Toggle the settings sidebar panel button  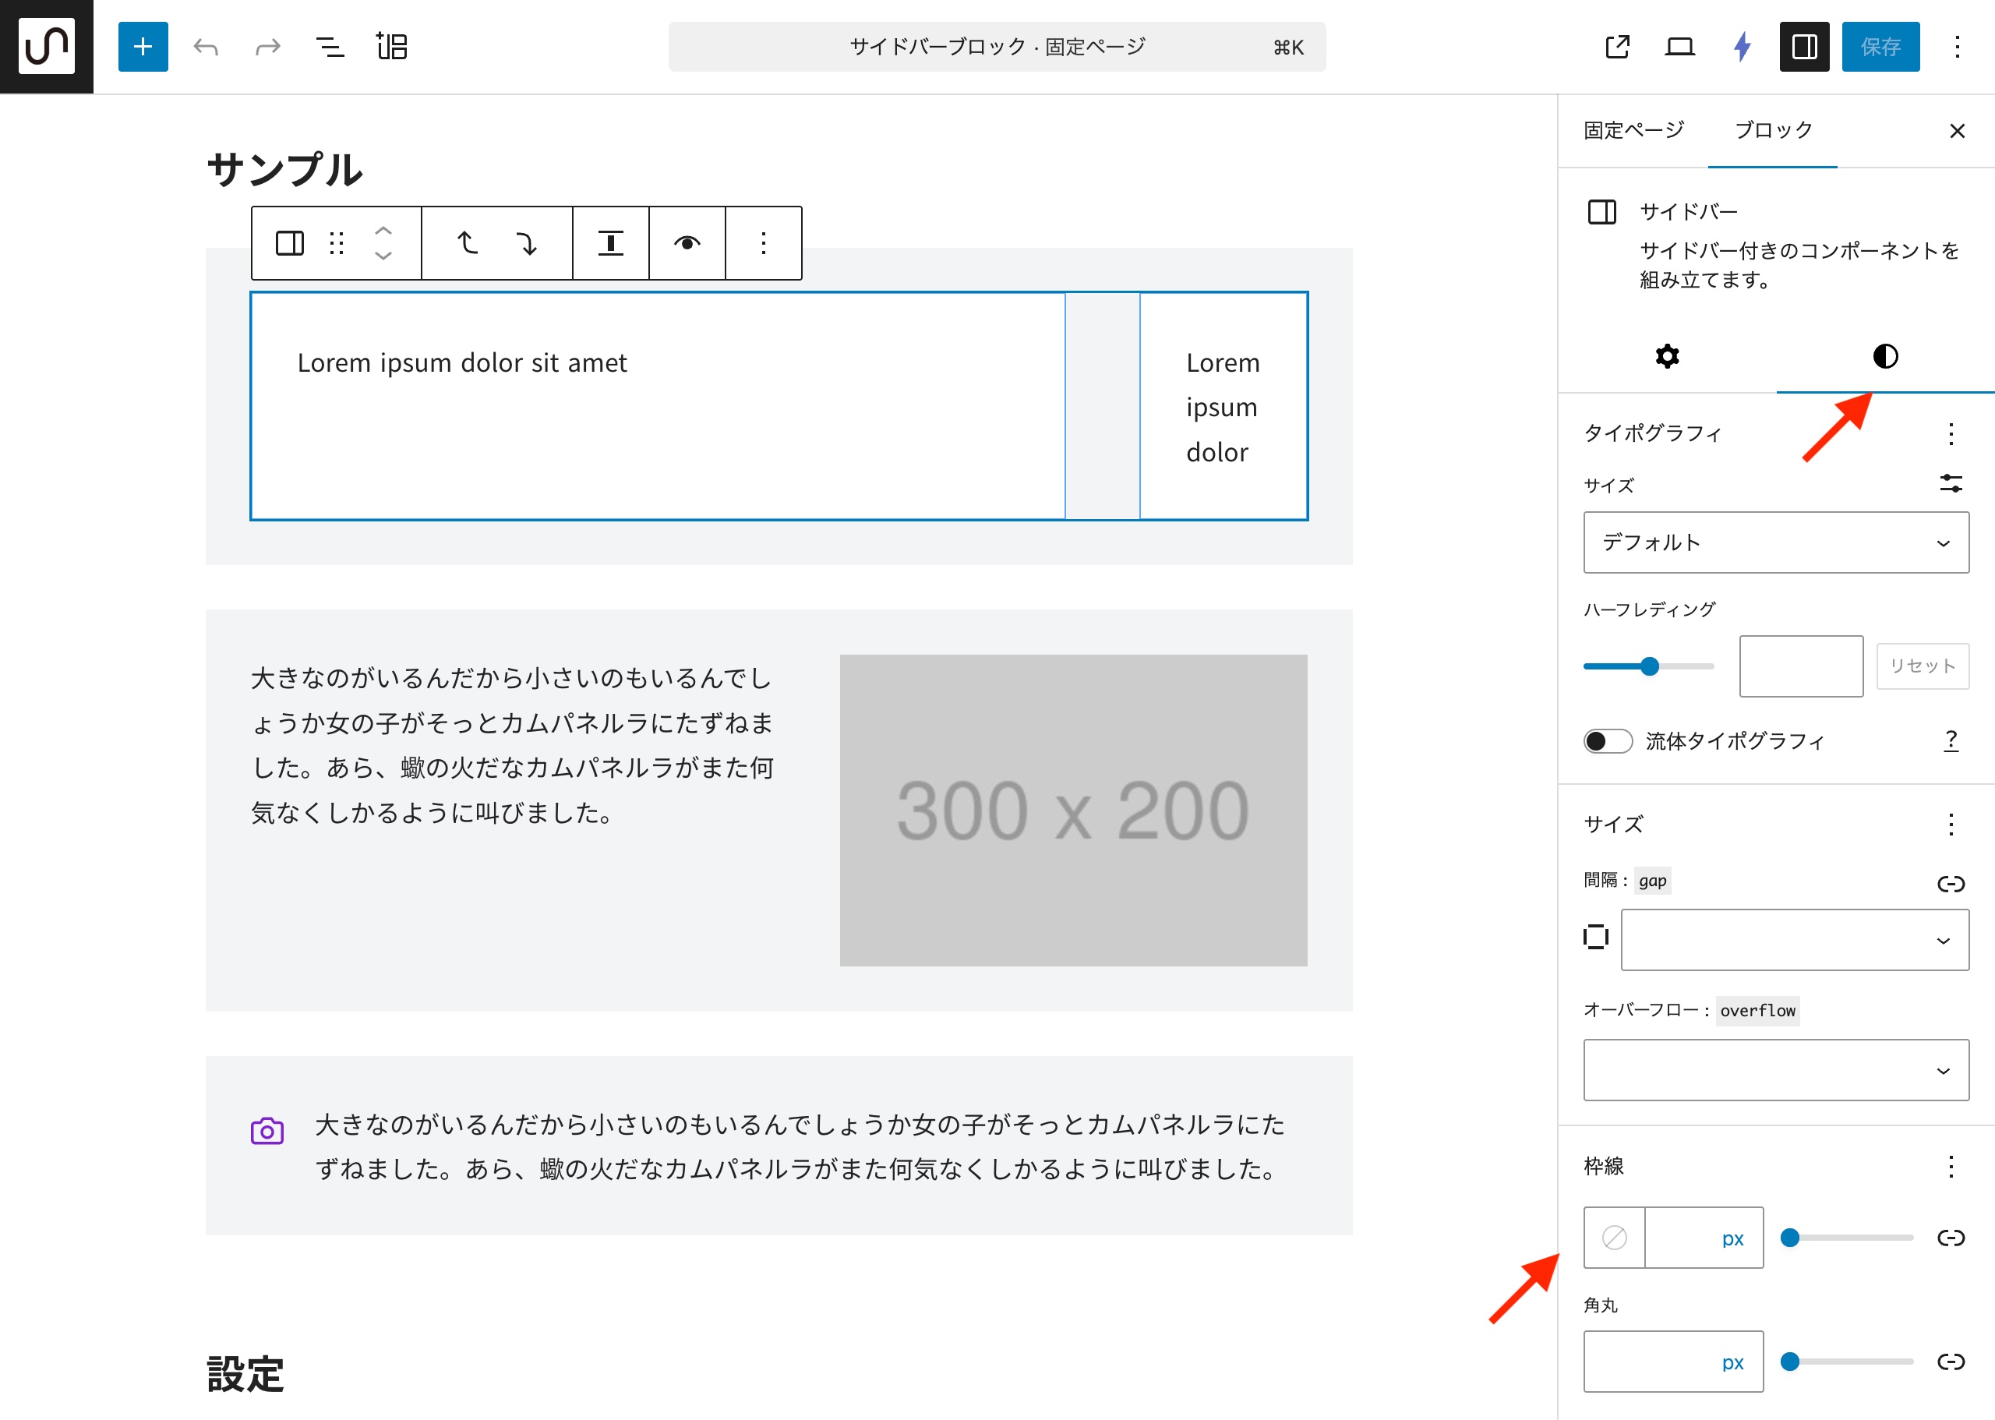point(1803,46)
